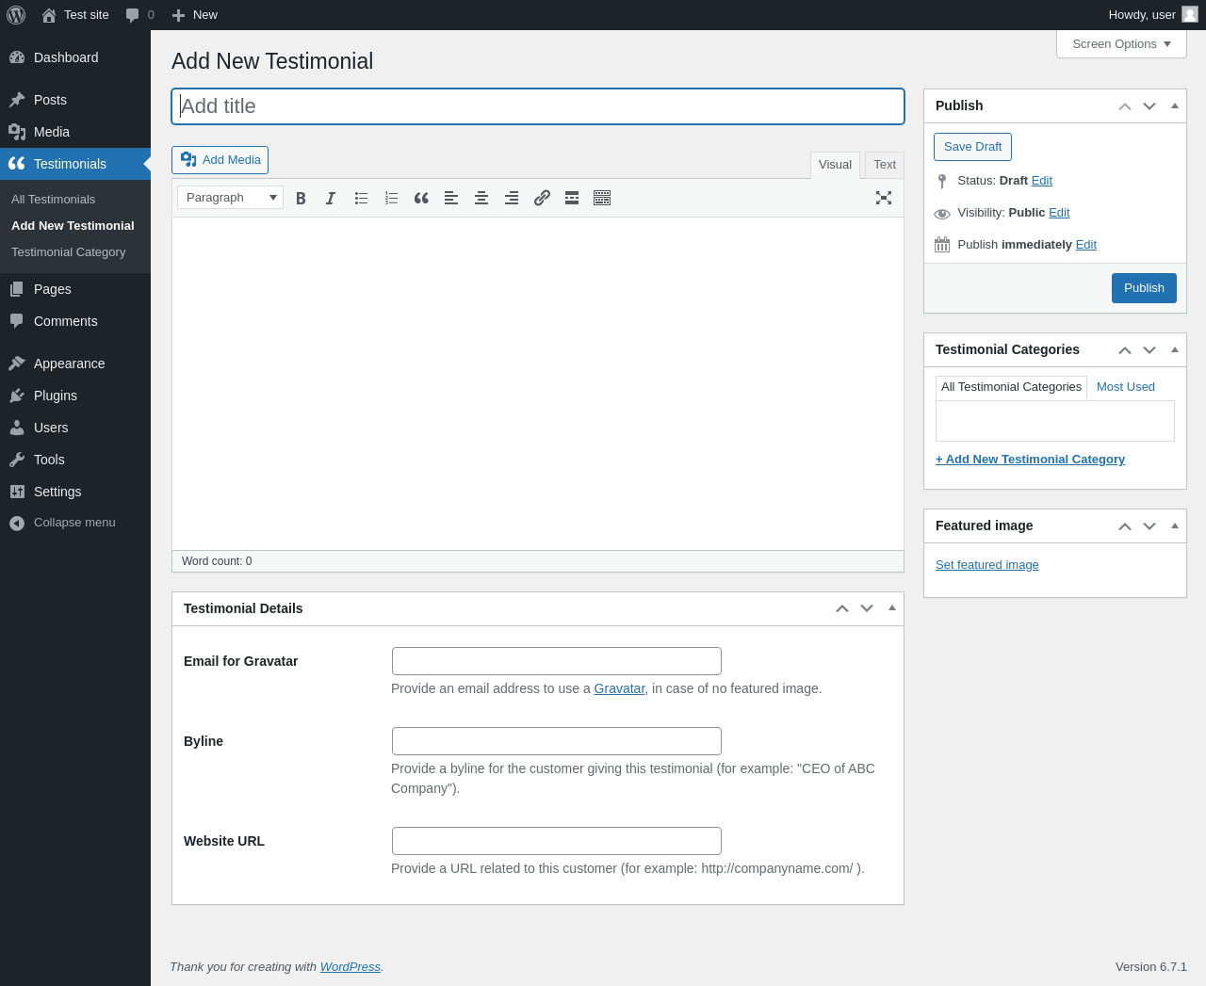Click the WordPress logo in admin bar
The image size is (1206, 986).
[16, 15]
